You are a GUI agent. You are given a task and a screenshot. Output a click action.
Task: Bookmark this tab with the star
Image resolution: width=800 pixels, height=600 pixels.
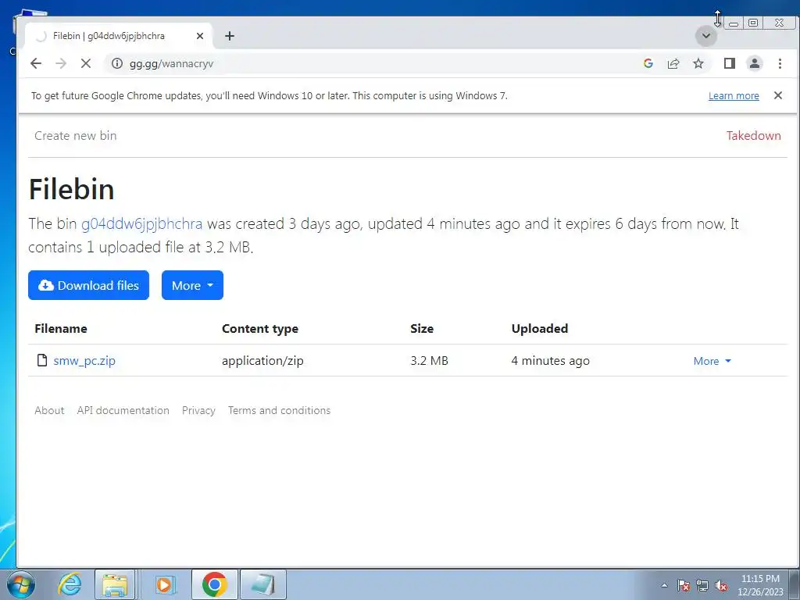[x=698, y=63]
